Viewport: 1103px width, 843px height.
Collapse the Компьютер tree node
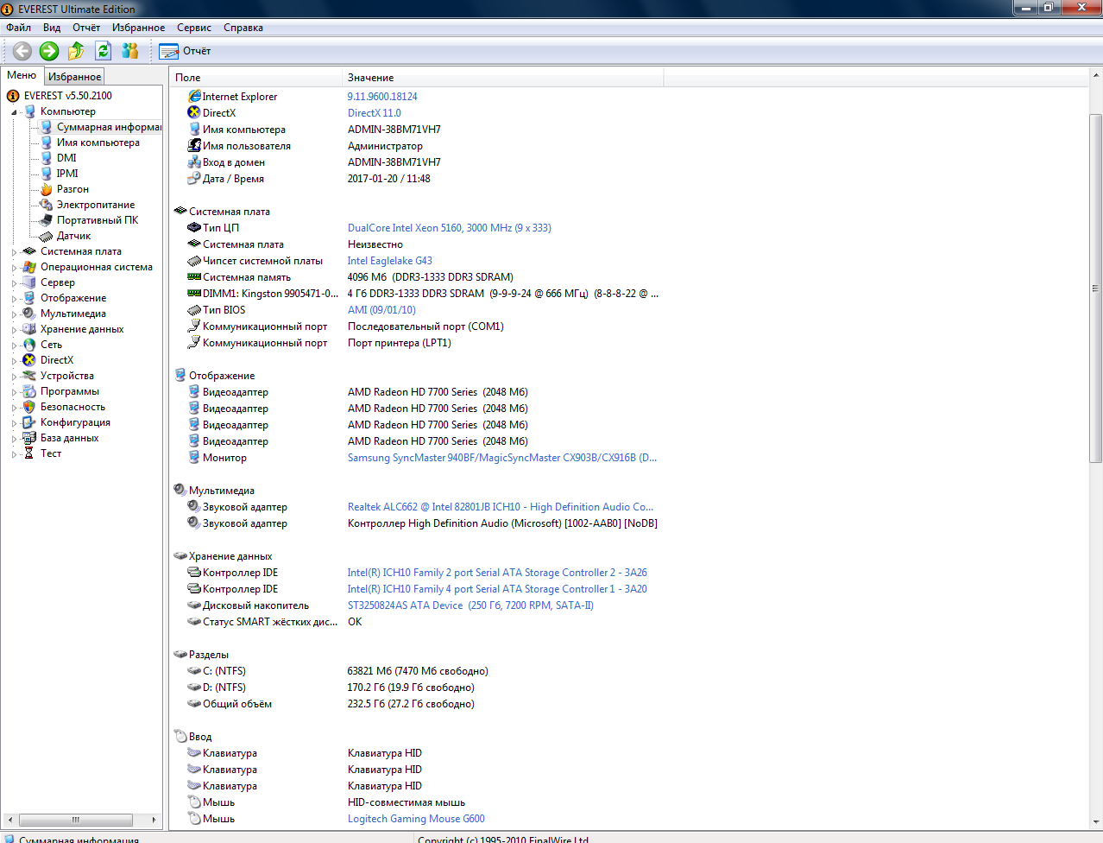[x=14, y=112]
